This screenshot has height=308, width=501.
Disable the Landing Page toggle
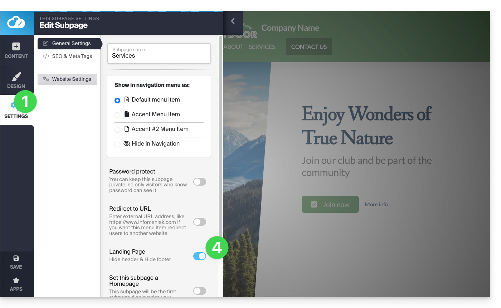click(x=200, y=256)
